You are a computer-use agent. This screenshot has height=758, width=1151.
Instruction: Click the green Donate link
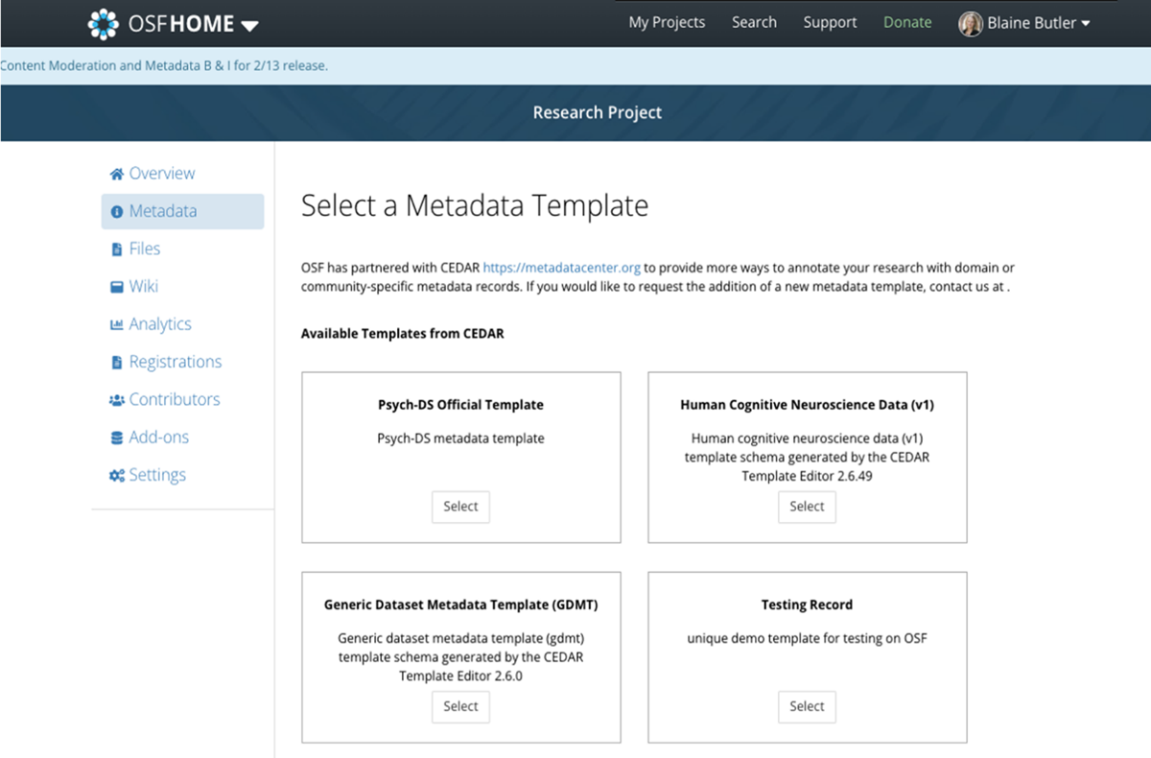point(907,22)
